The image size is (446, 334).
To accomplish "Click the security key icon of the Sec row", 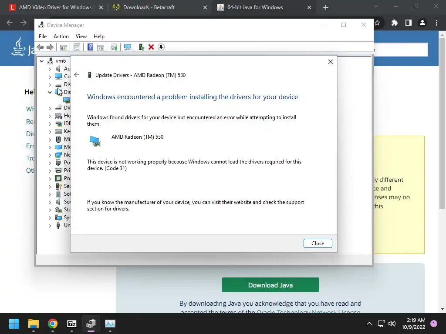I will pyautogui.click(x=58, y=186).
